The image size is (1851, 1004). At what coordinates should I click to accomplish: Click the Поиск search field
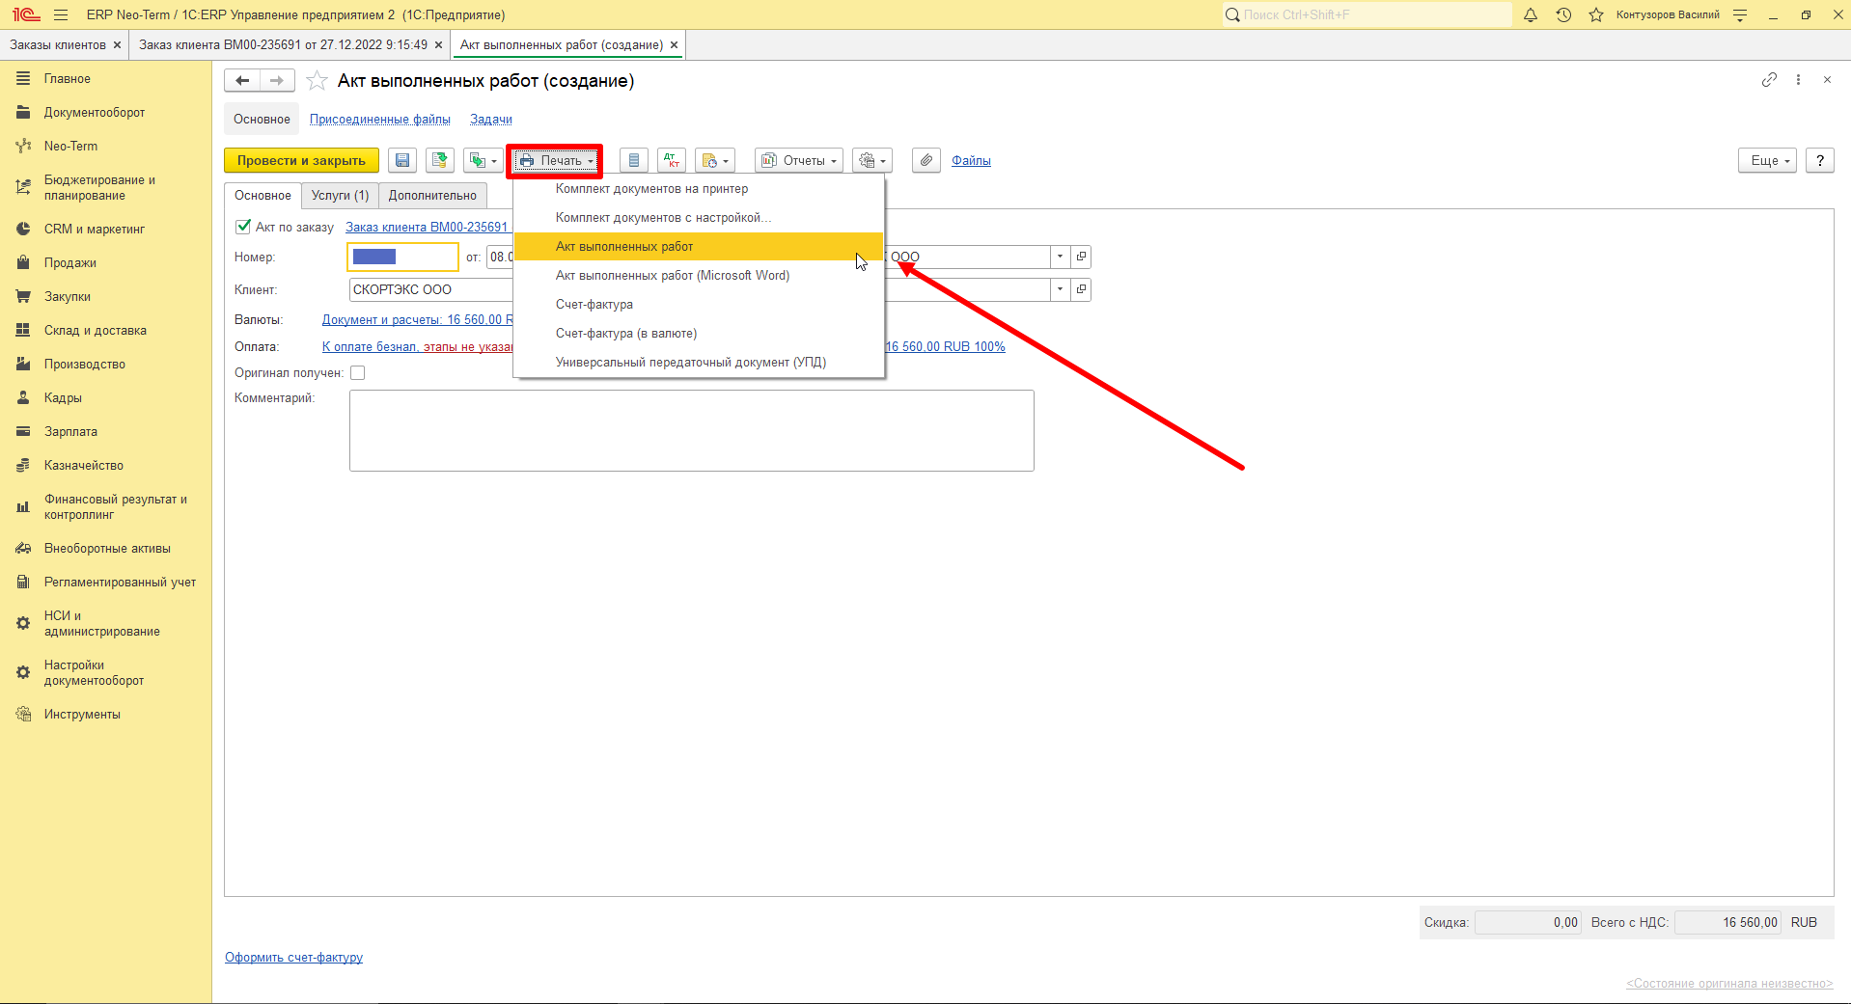(x=1367, y=14)
